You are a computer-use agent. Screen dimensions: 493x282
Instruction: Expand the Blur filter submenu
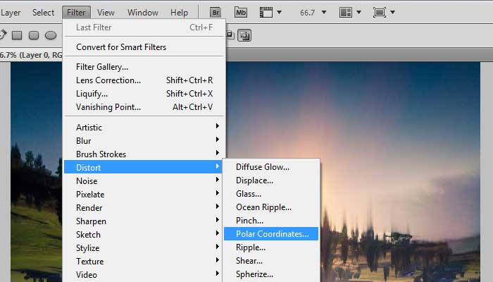144,141
